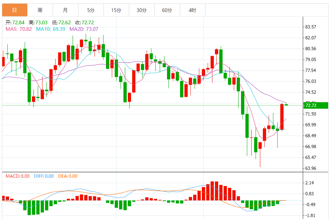334x219 pixels.
Task: Click the 65.47 price axis label
Action: tap(310, 157)
